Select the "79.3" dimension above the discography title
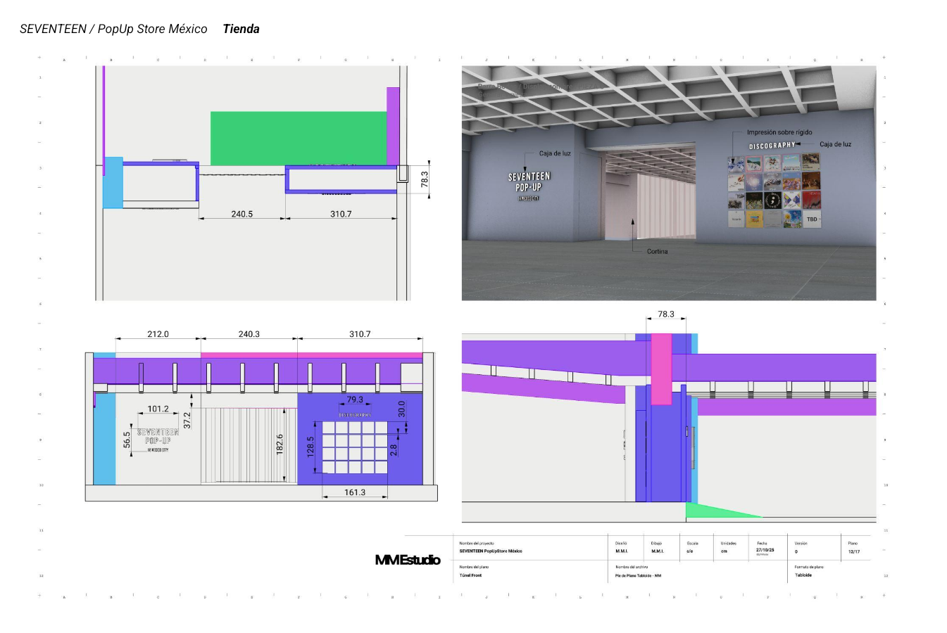947x633 pixels. (355, 399)
